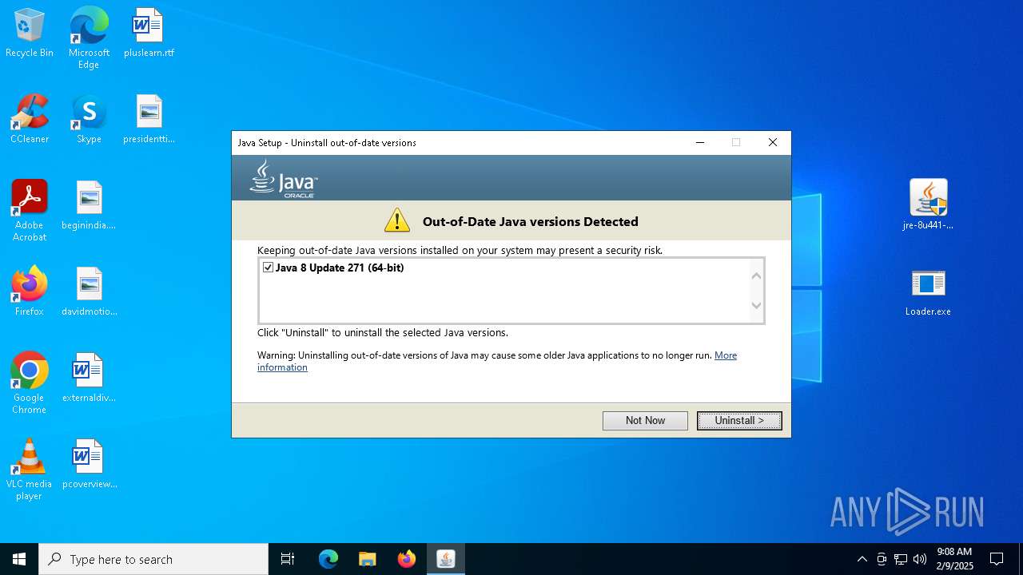Click the 'Out-of-Date Java versions Detected' heading
1023x575 pixels.
(531, 221)
